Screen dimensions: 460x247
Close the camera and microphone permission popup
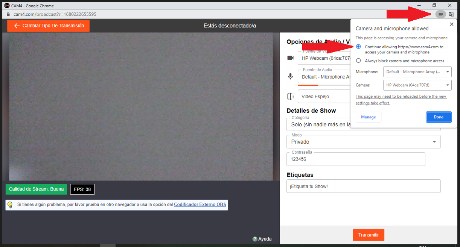[451, 24]
